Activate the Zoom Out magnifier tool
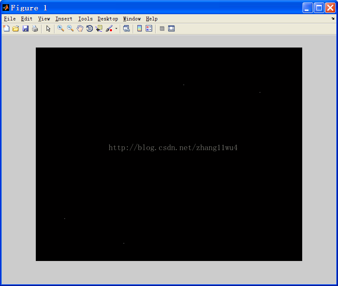Image resolution: width=338 pixels, height=286 pixels. coord(70,28)
